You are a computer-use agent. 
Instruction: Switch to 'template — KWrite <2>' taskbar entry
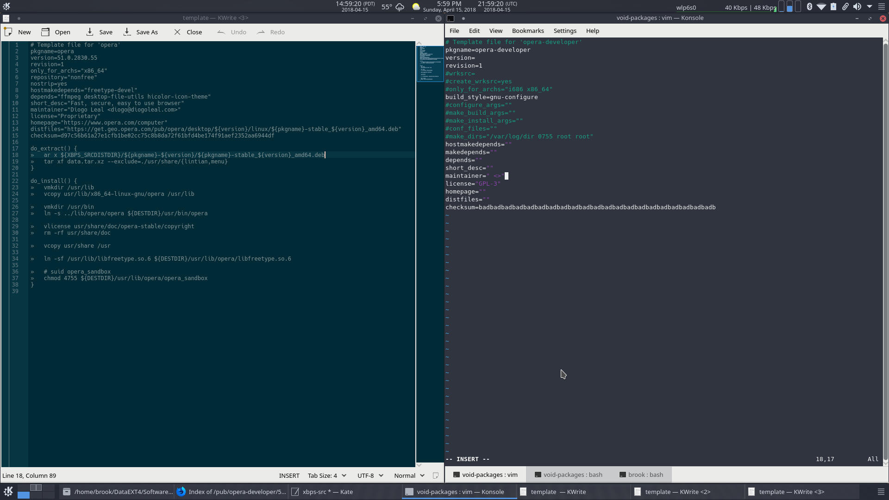[x=688, y=492]
